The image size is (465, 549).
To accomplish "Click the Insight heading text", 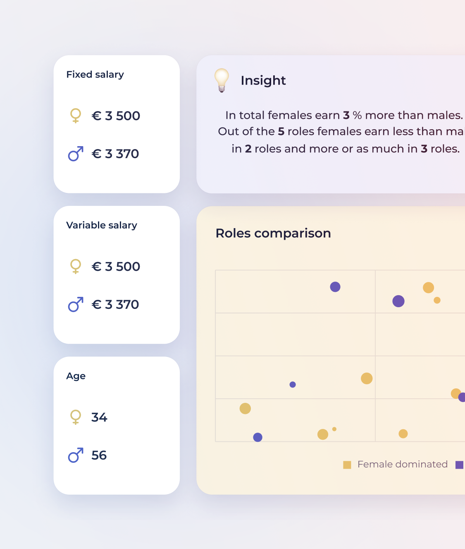I will (x=263, y=80).
